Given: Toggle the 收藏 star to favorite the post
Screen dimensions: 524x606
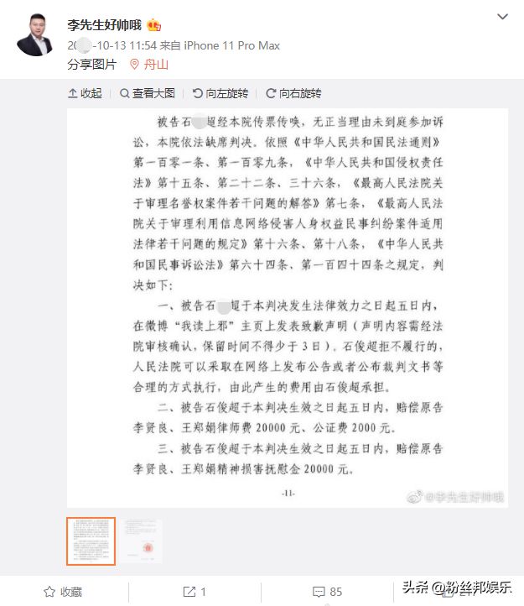Looking at the screenshot, I should (x=63, y=592).
